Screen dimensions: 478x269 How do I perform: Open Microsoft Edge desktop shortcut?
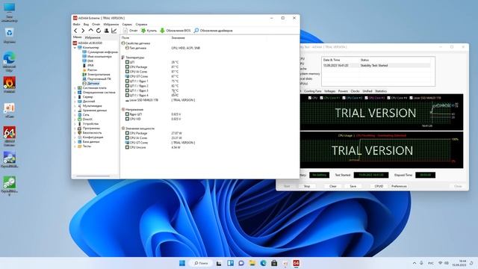pos(10,61)
